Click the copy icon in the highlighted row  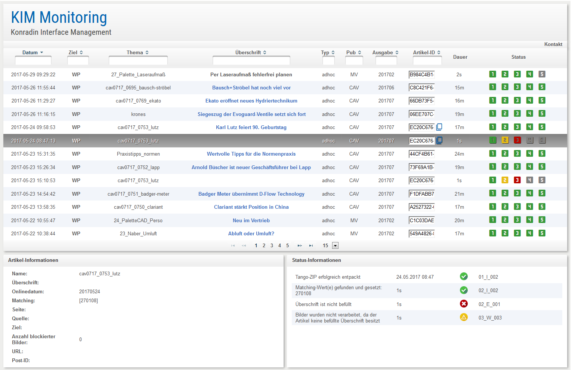pos(440,140)
